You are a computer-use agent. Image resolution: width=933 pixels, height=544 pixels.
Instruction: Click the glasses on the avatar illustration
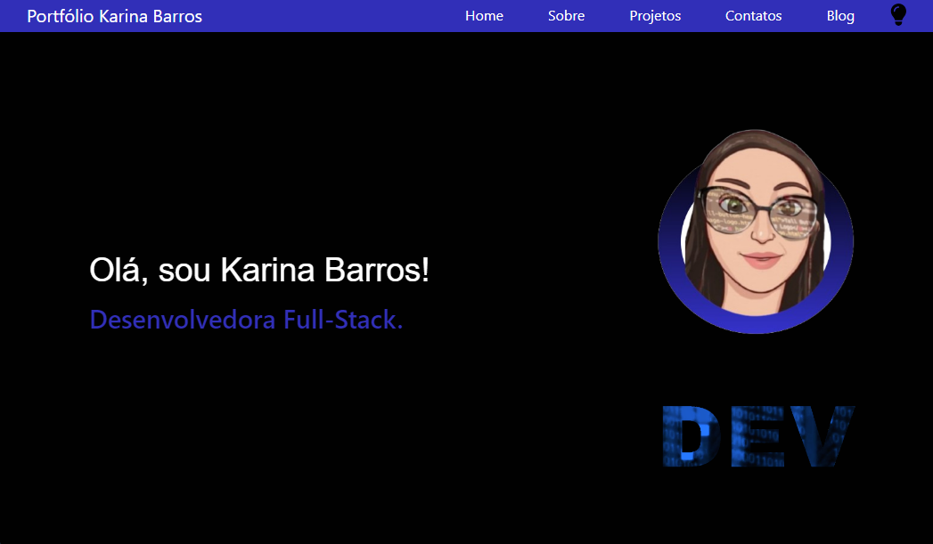click(757, 210)
